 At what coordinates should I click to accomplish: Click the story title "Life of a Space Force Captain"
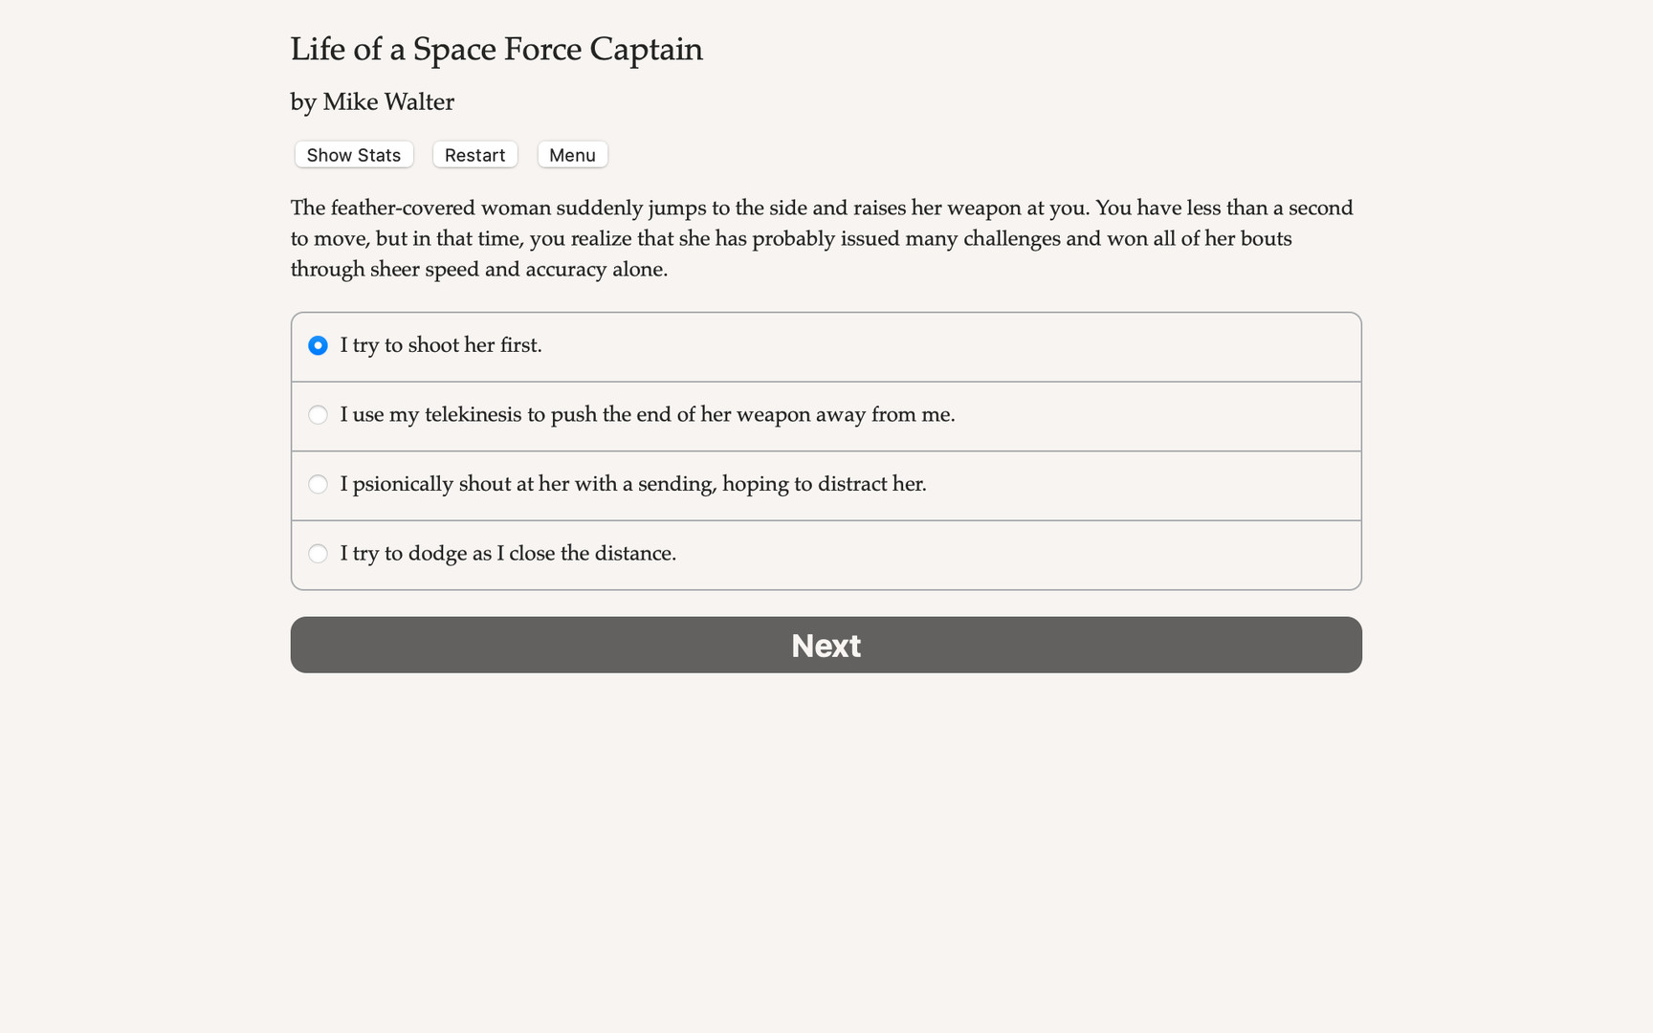496,49
